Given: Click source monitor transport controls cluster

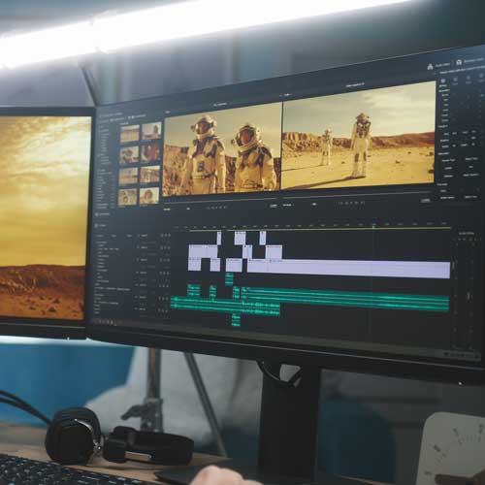Looking at the screenshot, I should pyautogui.click(x=217, y=208).
